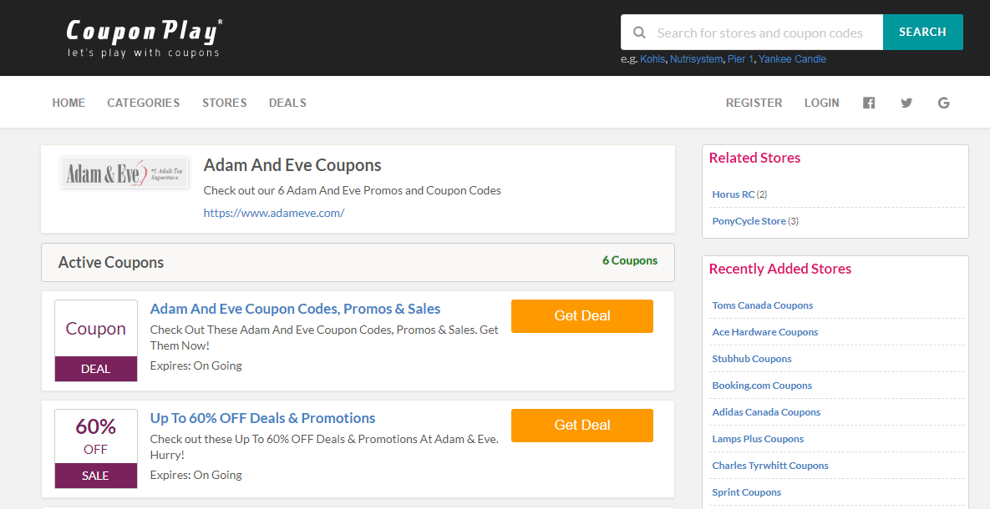Open the CATEGORIES menu item

[144, 103]
